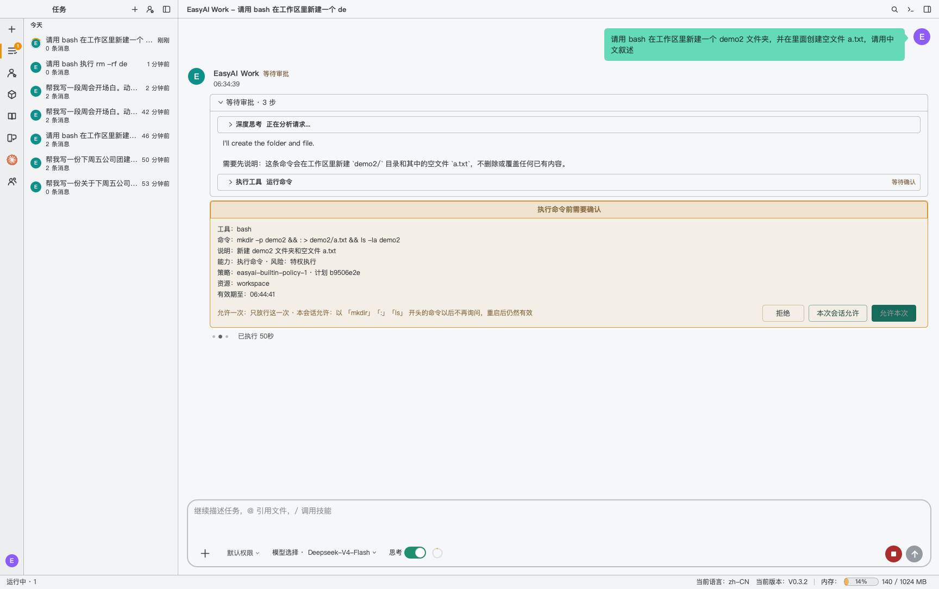Toggle the 思考 thinking switch

(415, 553)
